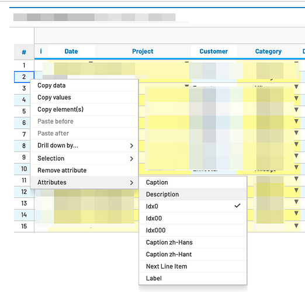Select row number 4

[24, 100]
